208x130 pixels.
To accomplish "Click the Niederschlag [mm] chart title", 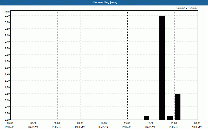I will (105, 2).
